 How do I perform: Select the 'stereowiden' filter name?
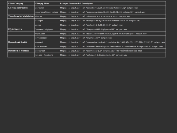pos(41,47)
